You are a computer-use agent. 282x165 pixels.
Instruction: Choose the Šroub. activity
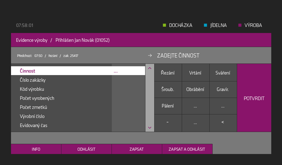pyautogui.click(x=168, y=89)
